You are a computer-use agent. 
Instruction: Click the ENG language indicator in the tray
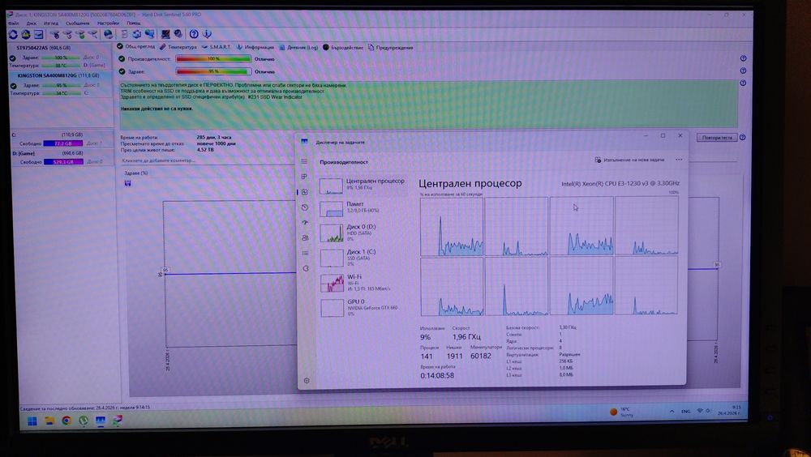pyautogui.click(x=685, y=412)
